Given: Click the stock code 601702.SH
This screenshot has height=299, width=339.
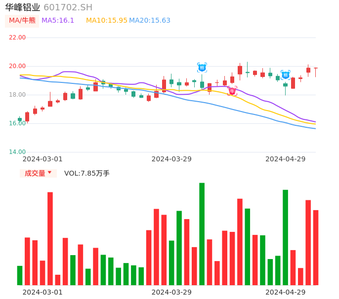Looking at the screenshot, I should [x=68, y=7].
